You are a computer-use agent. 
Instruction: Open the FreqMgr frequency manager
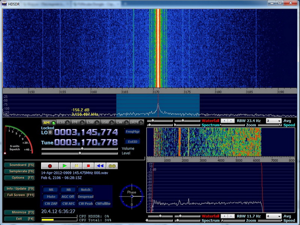(x=132, y=132)
